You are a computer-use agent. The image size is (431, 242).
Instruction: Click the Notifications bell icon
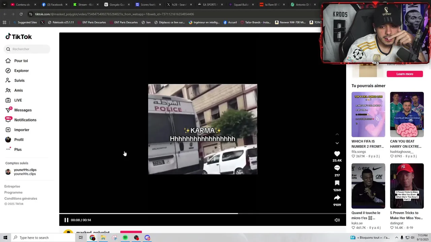tap(8, 120)
